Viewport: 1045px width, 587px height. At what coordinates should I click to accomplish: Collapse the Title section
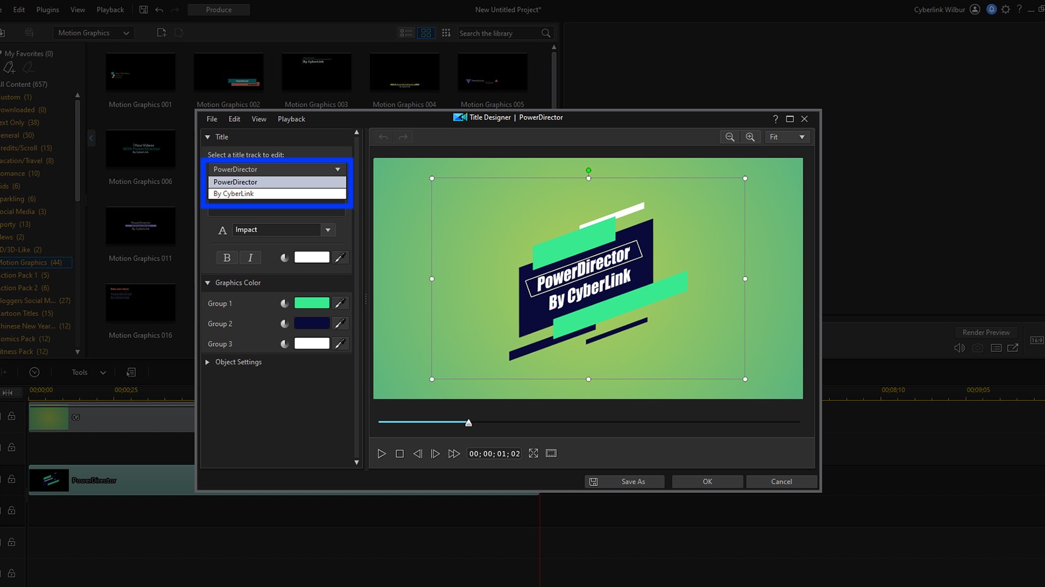coord(208,137)
